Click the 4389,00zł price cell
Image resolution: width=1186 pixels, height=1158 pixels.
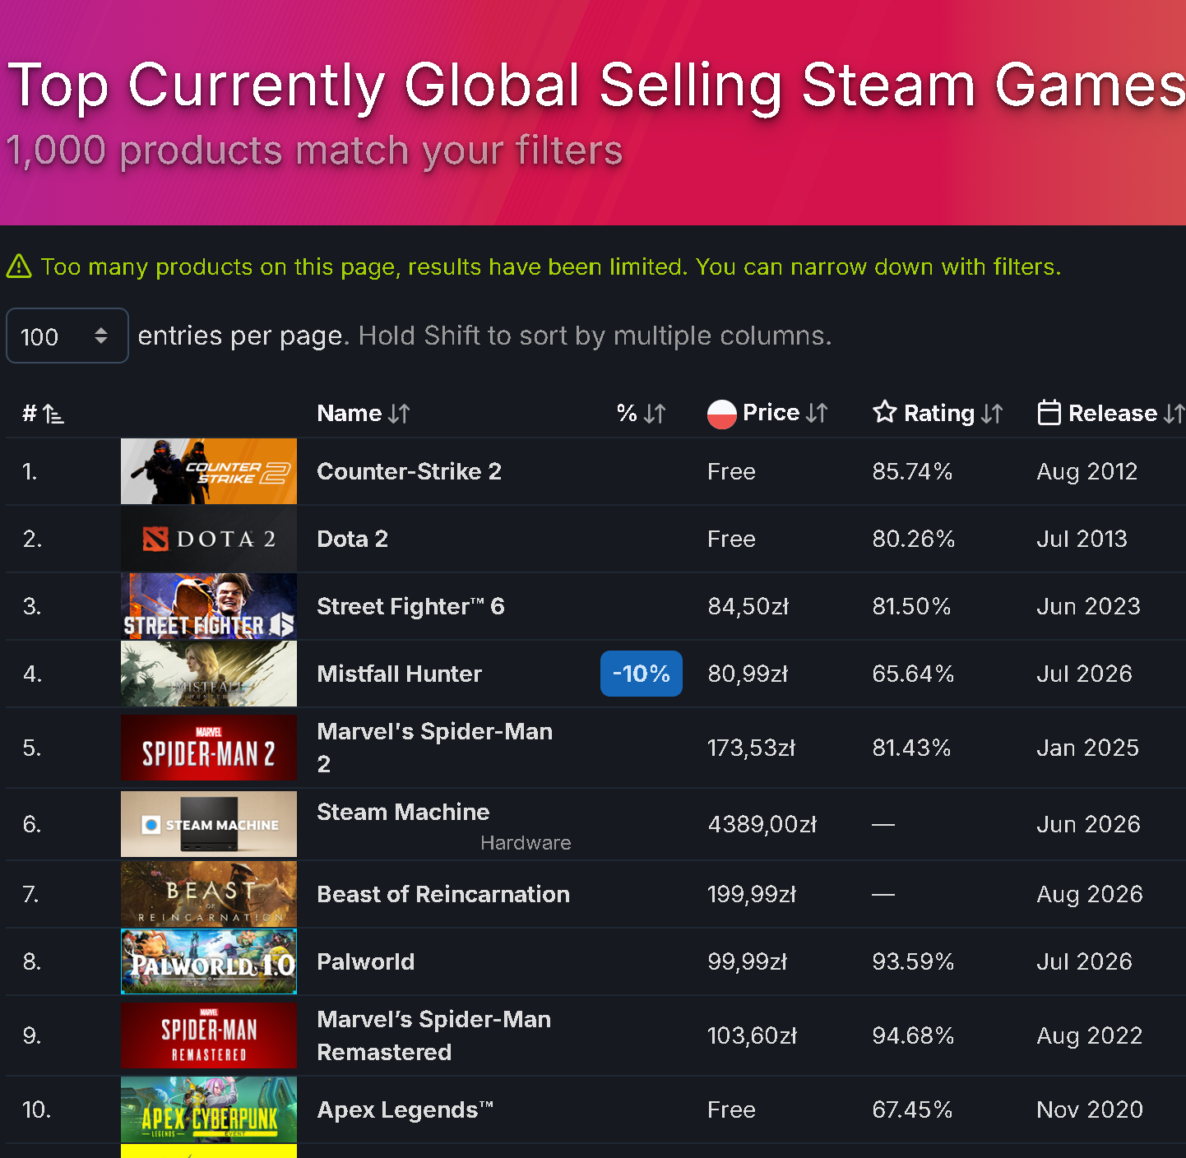[762, 824]
